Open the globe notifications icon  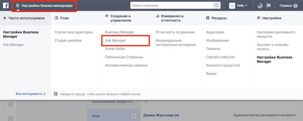point(260,6)
